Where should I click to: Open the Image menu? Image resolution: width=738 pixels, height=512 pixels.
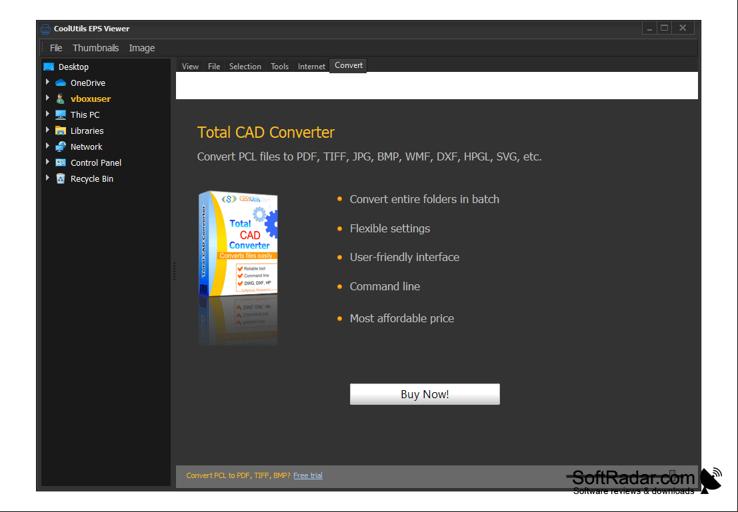point(142,48)
